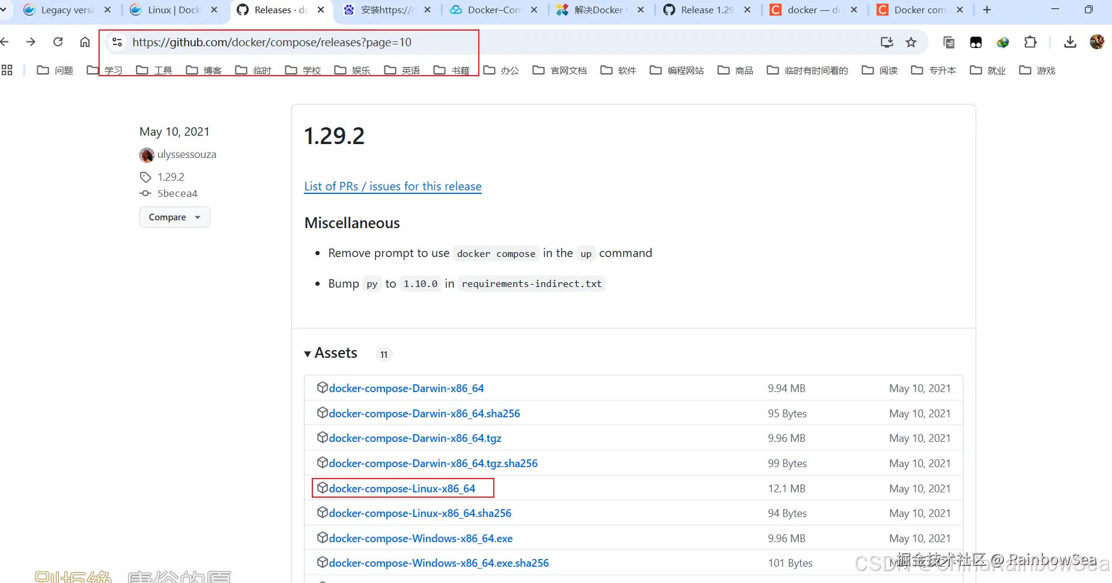Collapse the Assets section
Viewport: 1112px width, 583px height.
(331, 353)
